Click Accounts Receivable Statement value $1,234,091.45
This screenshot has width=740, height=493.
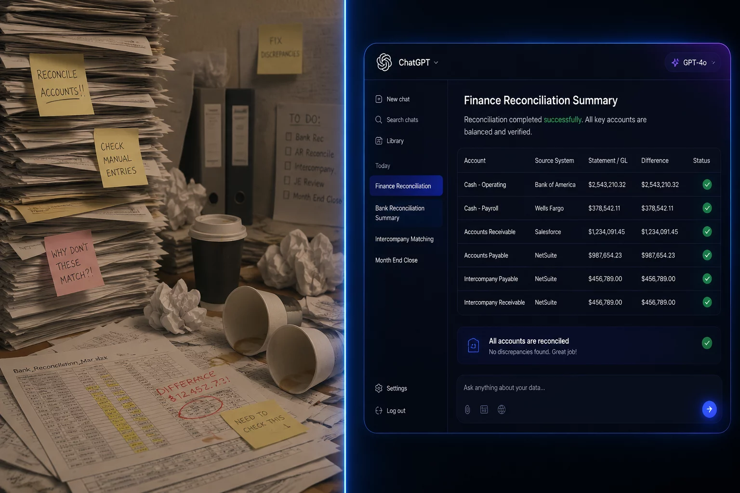[x=607, y=232]
